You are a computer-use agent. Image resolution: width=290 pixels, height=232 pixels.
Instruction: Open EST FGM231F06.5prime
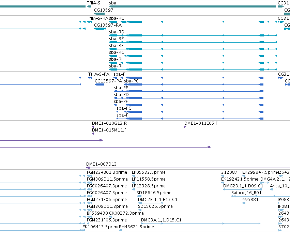point(107,200)
